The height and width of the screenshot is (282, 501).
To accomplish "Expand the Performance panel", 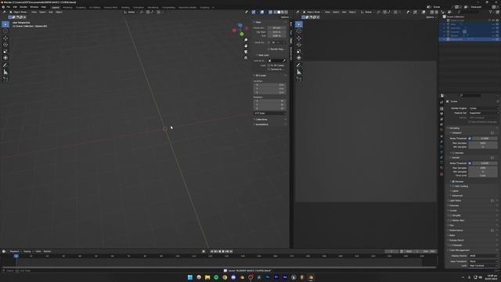I will pyautogui.click(x=456, y=230).
